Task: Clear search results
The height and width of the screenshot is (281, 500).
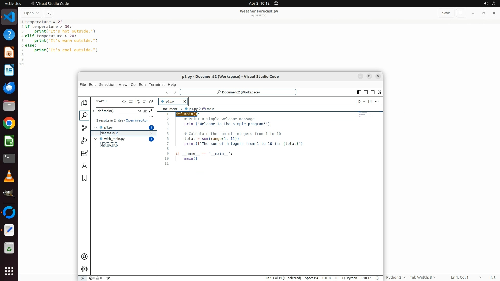Action: [x=131, y=101]
